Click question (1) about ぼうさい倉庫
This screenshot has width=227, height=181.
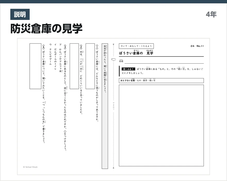click(97, 83)
